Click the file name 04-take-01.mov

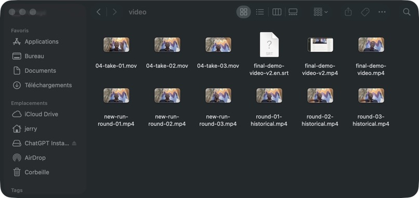(x=116, y=66)
